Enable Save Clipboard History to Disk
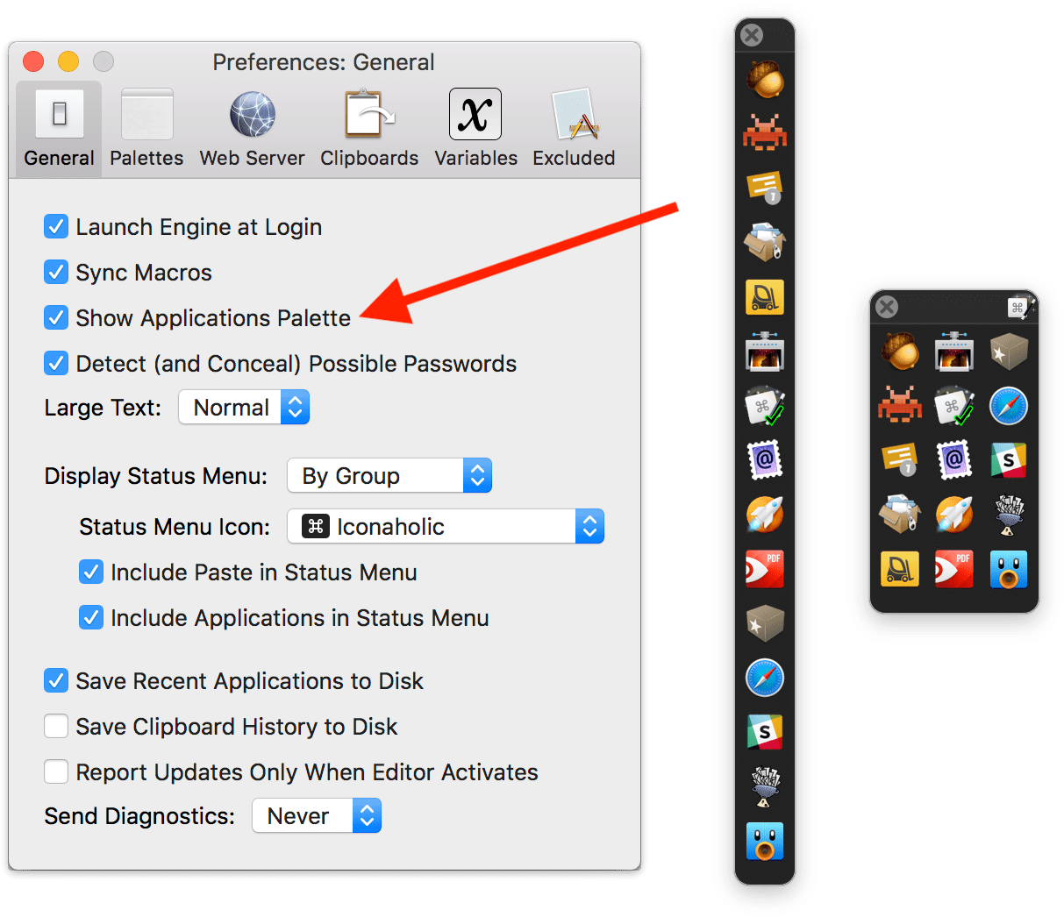 pyautogui.click(x=56, y=727)
